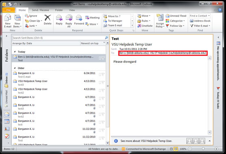
Task: Toggle category box on test2 4/13/2011 message
Action: point(100,91)
